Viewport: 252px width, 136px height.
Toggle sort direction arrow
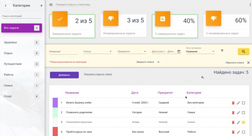pyautogui.click(x=222, y=51)
